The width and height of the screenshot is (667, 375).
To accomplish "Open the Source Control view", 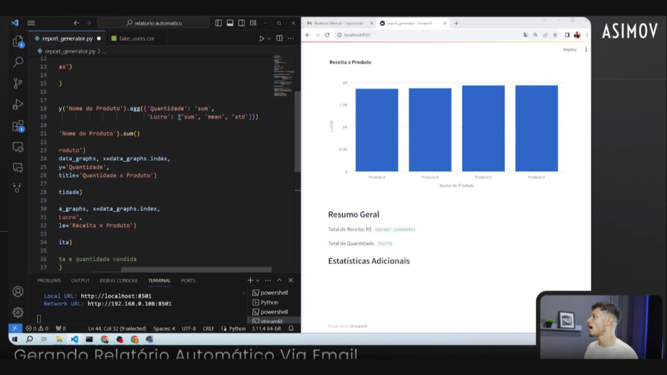I will coord(18,83).
